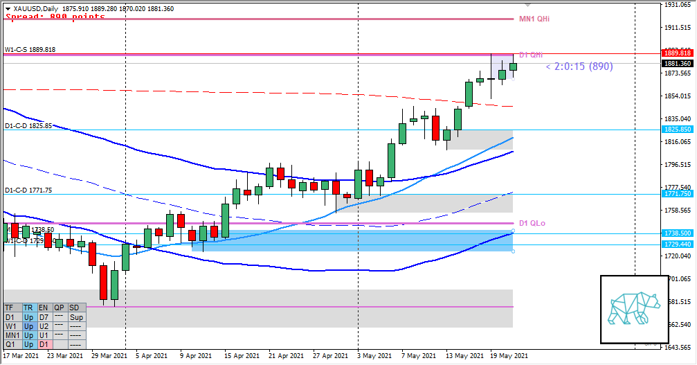Click the red Spread points text
Screen dimensions: 697x365
[x=55, y=17]
